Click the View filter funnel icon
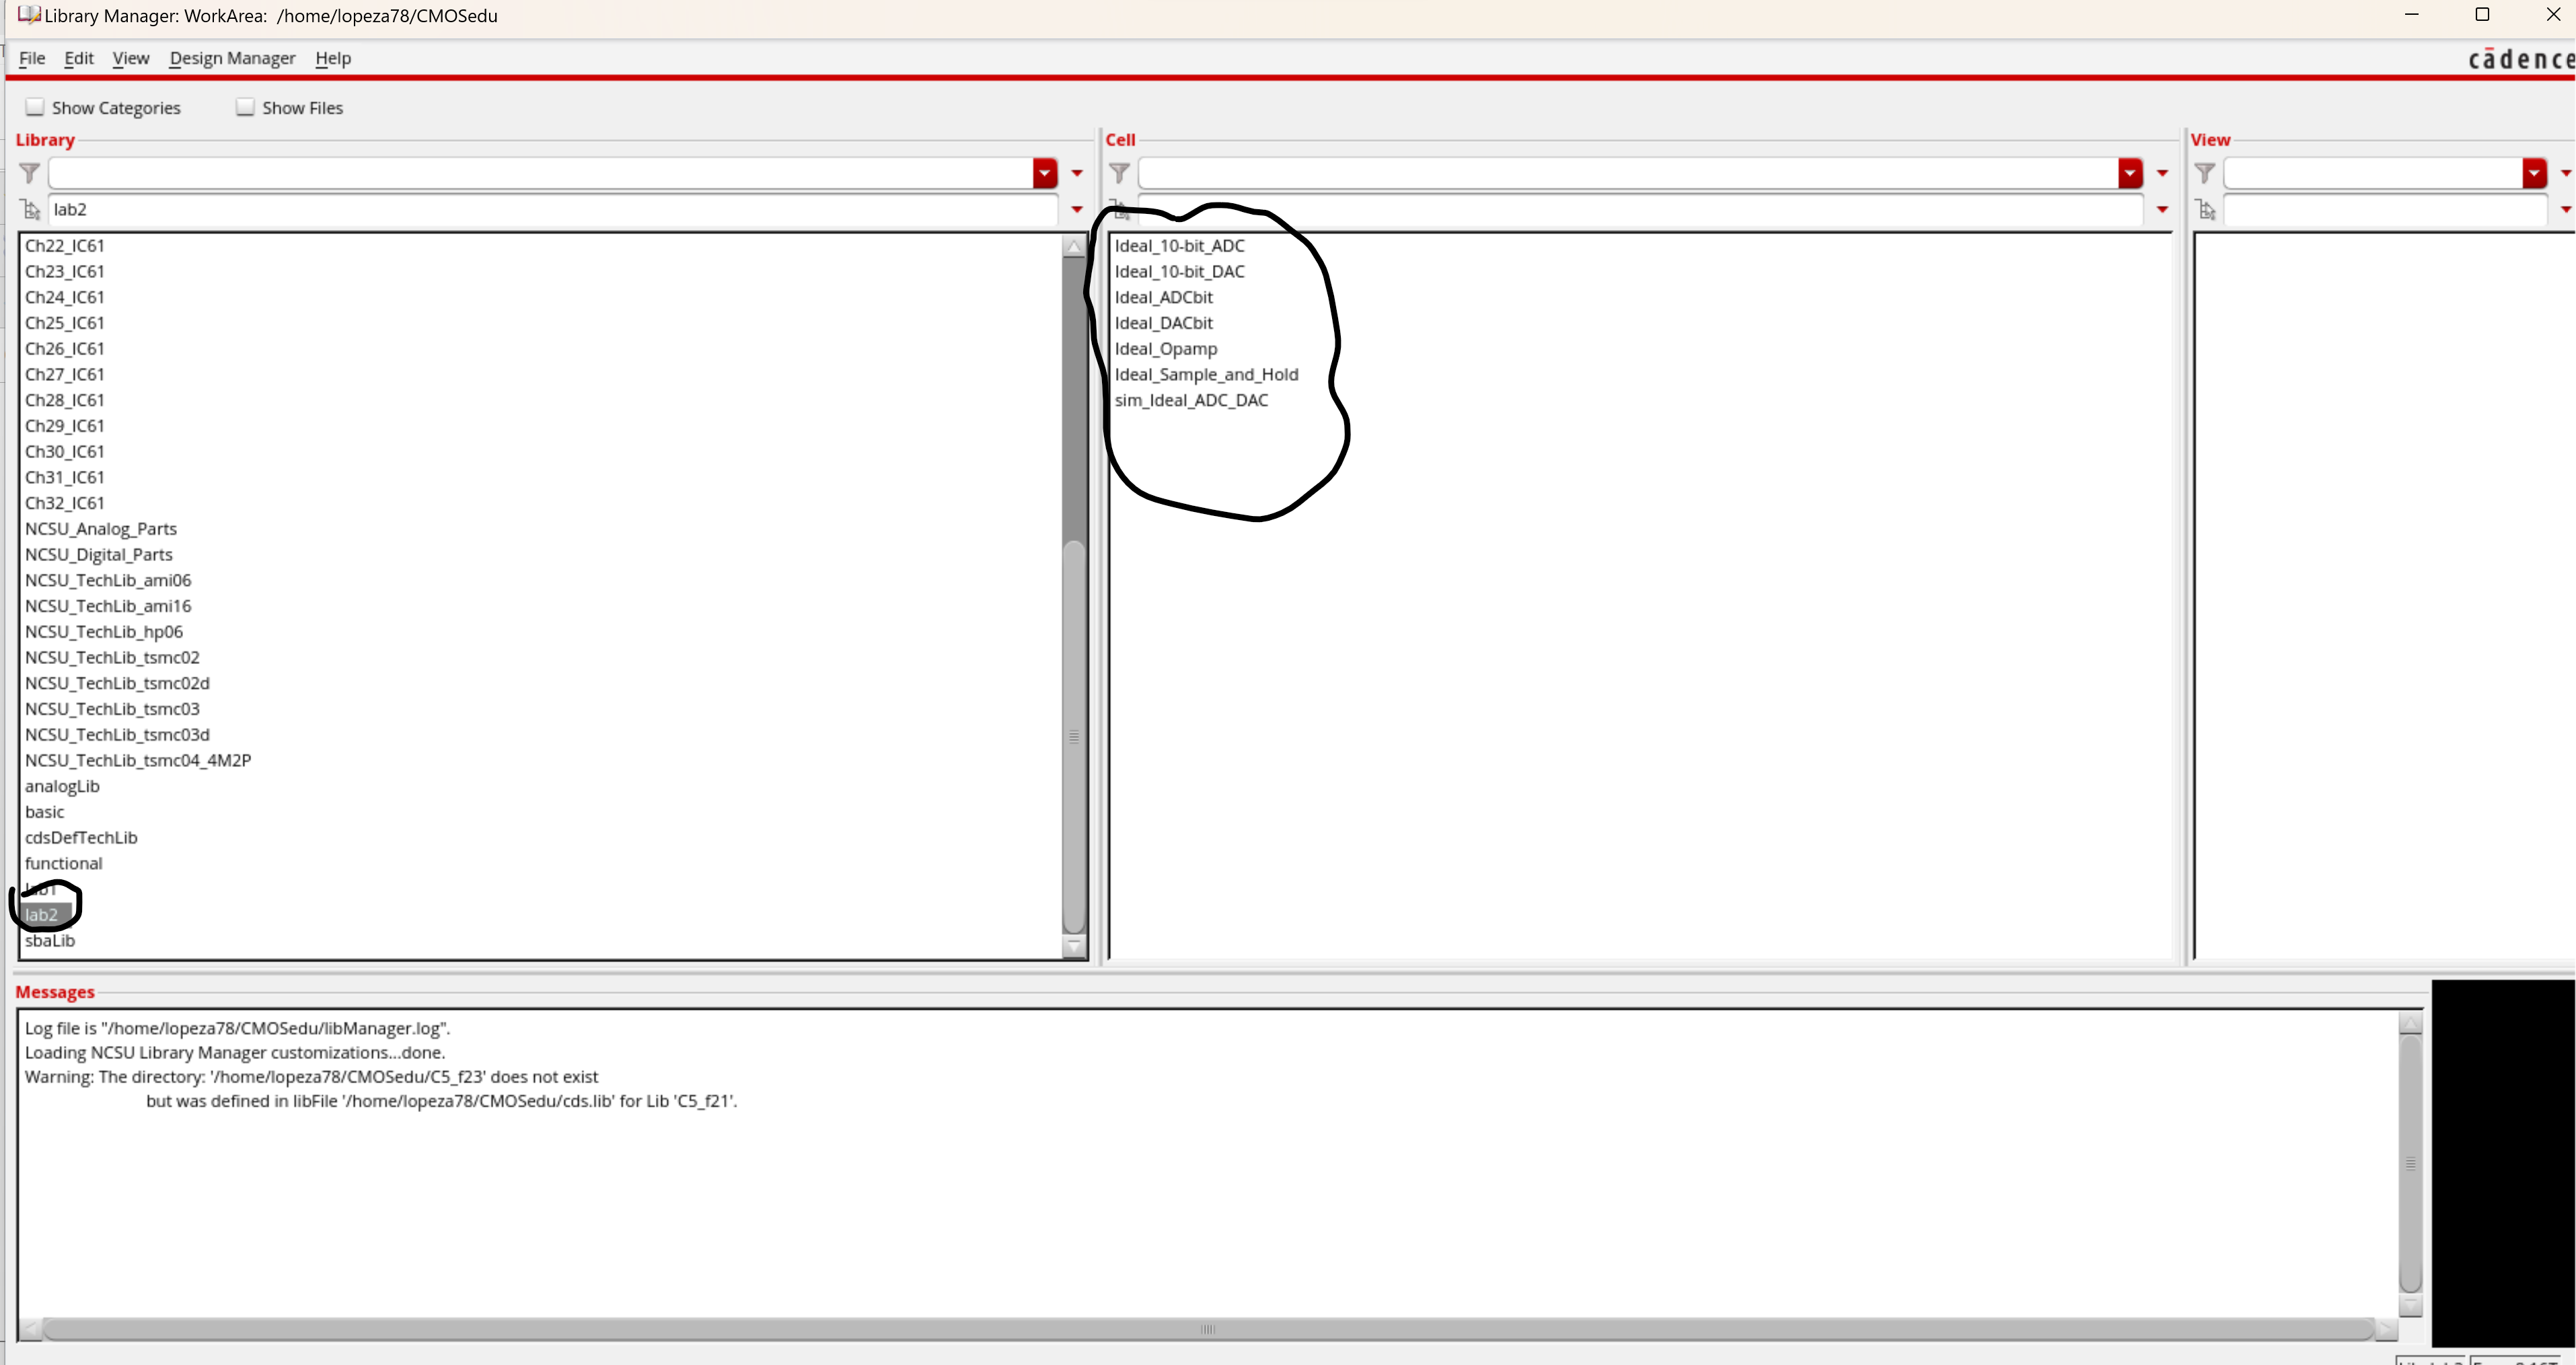This screenshot has height=1365, width=2576. [x=2205, y=173]
